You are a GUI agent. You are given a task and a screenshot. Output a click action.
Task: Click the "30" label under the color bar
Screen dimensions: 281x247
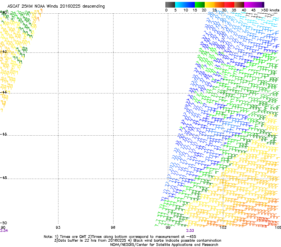coord(224,10)
